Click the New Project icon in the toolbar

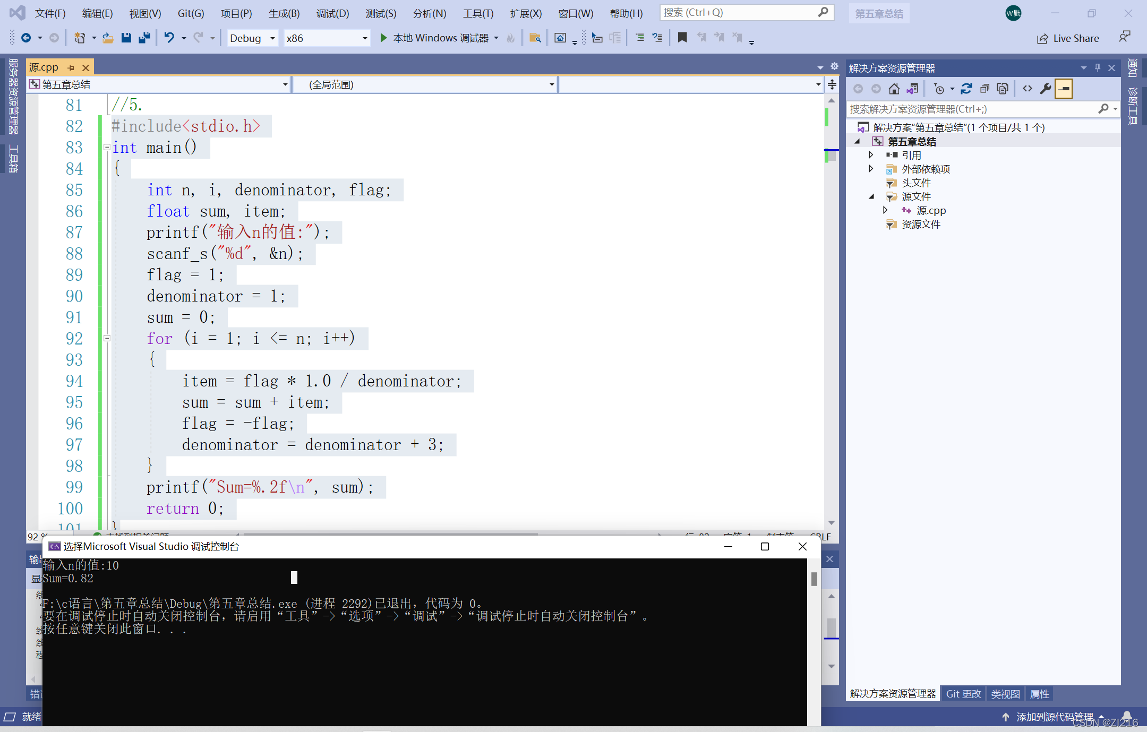(80, 38)
